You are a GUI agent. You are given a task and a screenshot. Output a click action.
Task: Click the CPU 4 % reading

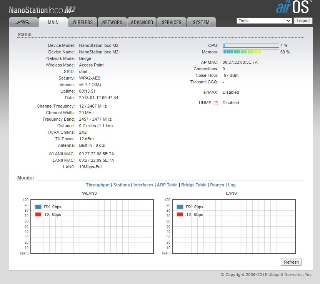click(284, 45)
